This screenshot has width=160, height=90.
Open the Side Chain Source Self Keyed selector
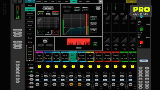[48, 8]
